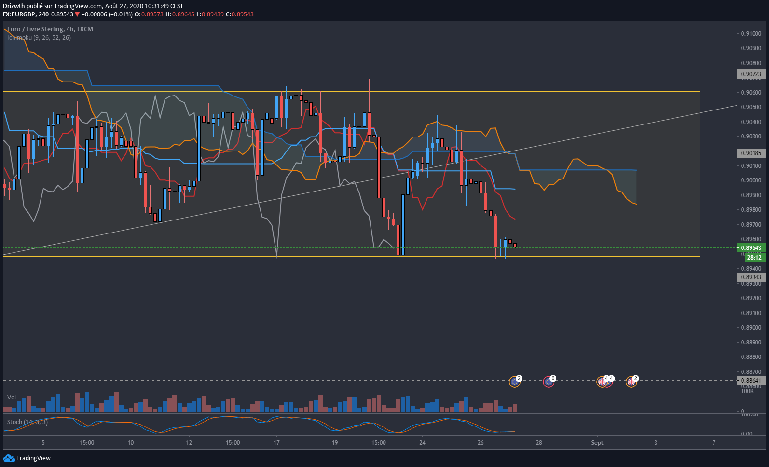
Task: Click the TradingView text in the footer
Action: pyautogui.click(x=33, y=458)
